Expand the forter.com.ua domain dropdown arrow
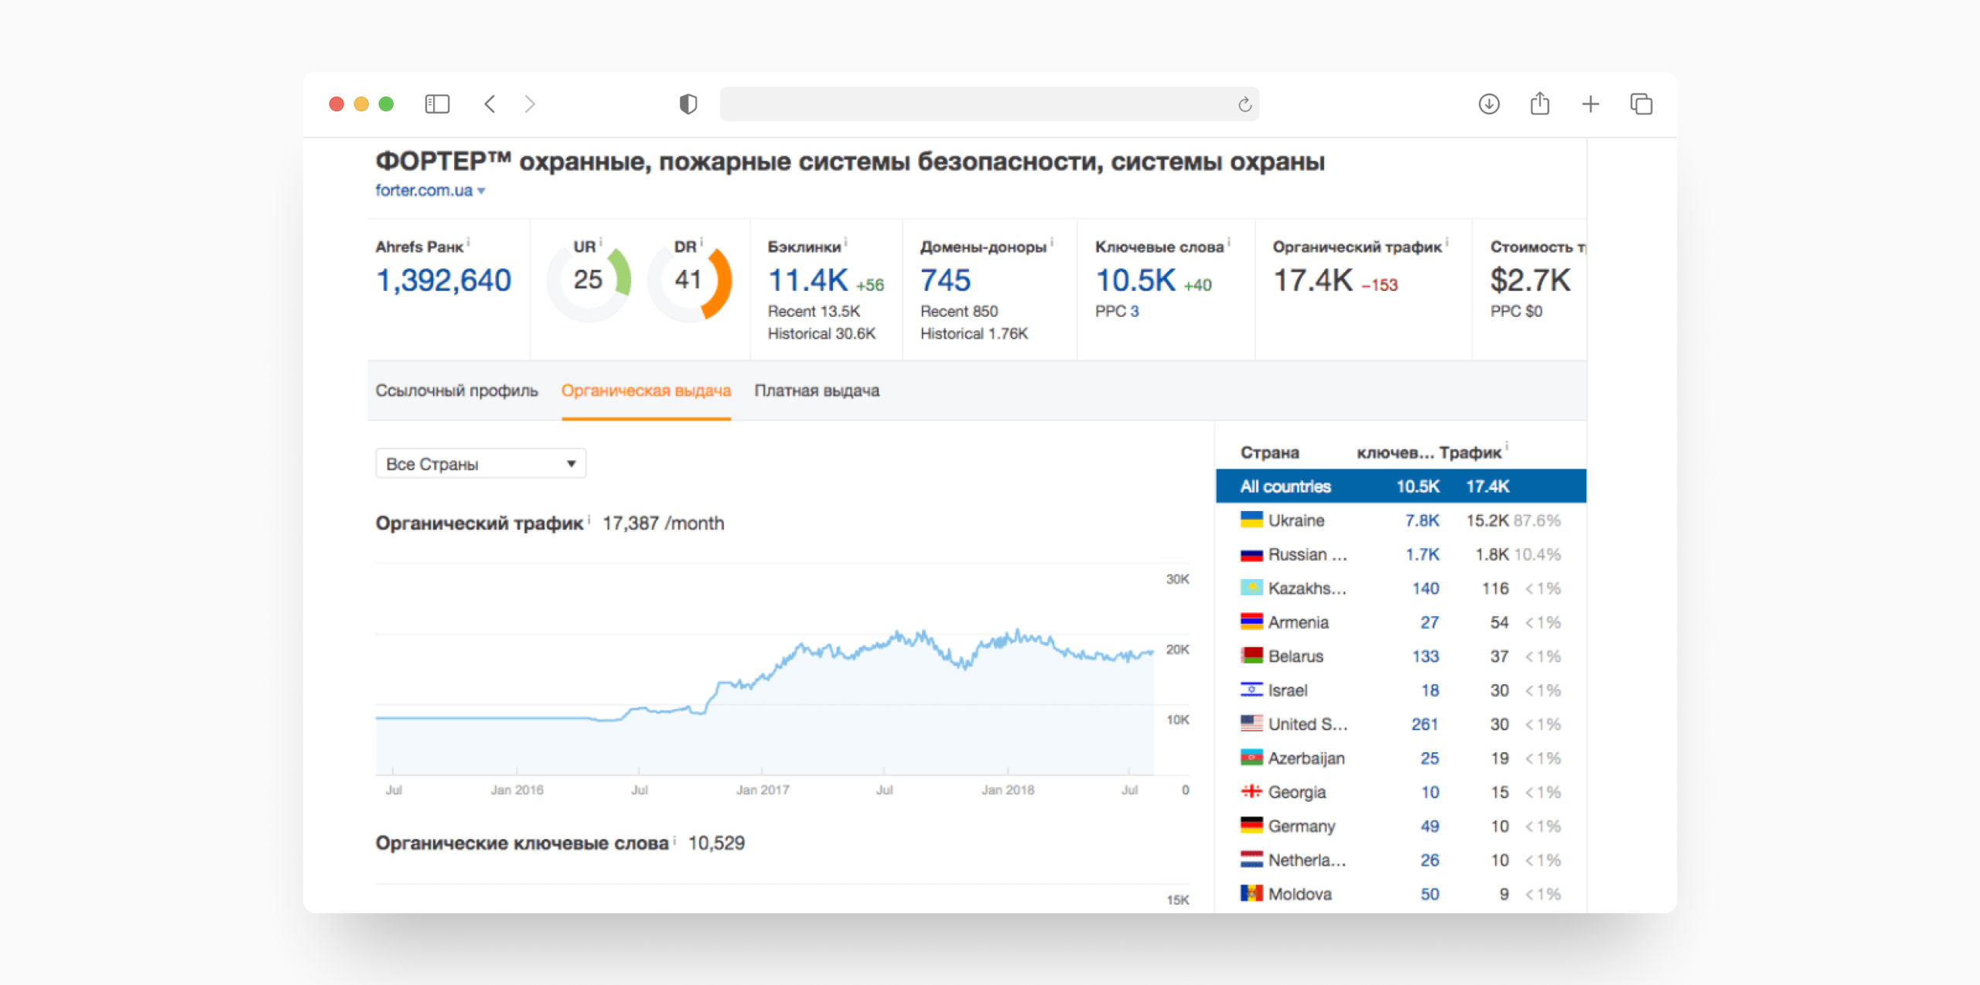Screen dimensions: 1980x985 tap(481, 191)
